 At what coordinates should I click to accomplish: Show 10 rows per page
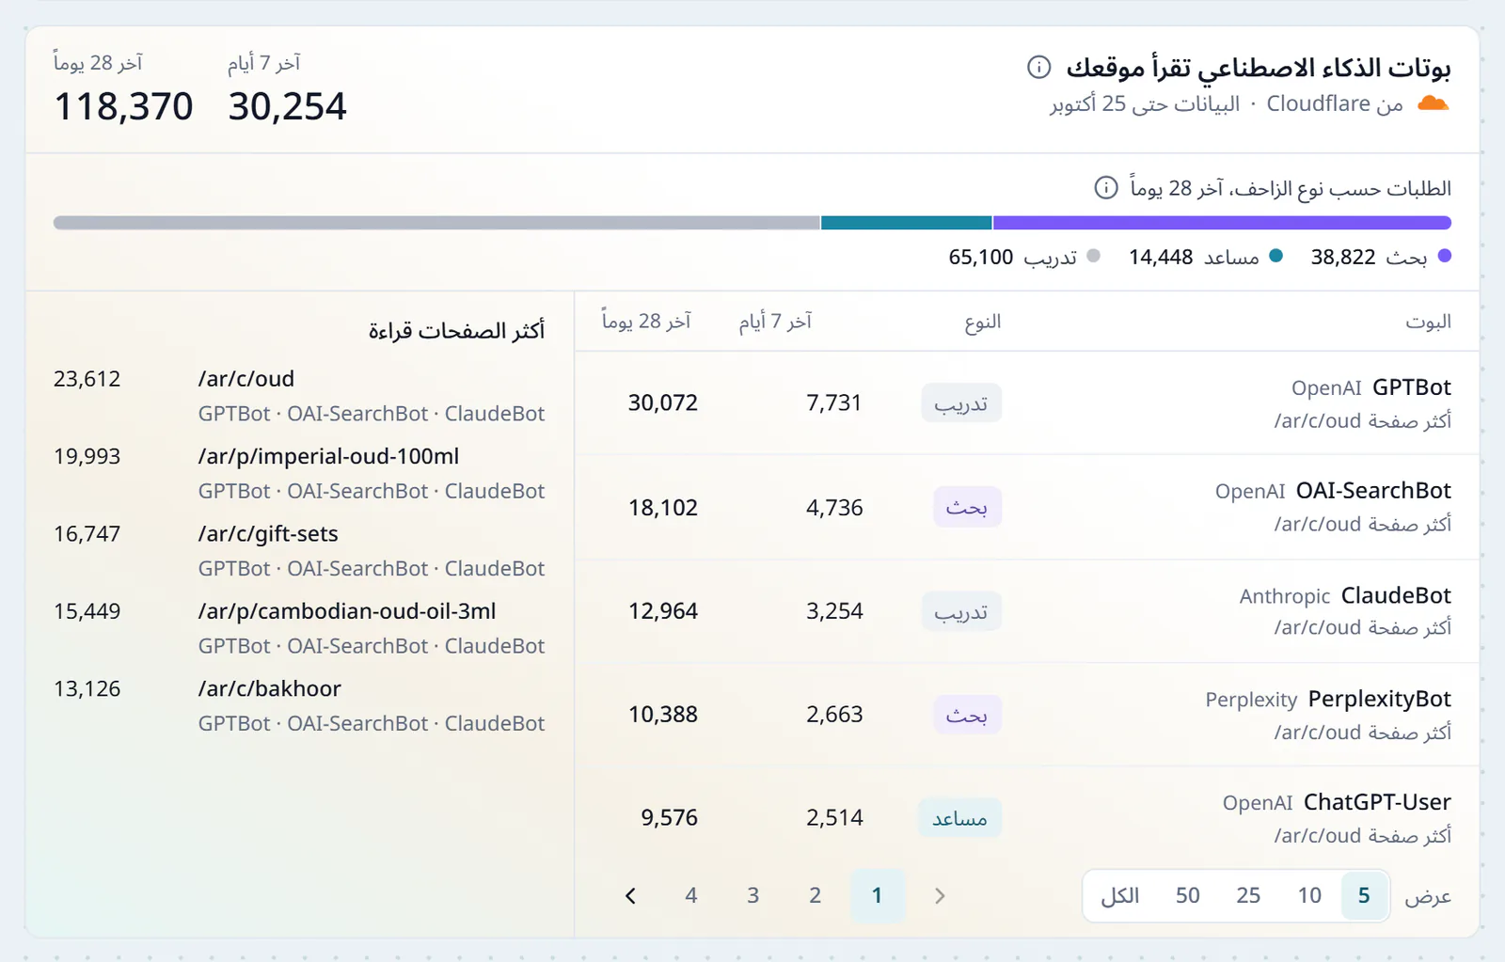click(x=1309, y=895)
